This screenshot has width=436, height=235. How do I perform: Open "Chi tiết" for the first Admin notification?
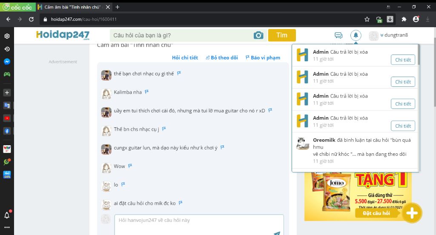(403, 60)
